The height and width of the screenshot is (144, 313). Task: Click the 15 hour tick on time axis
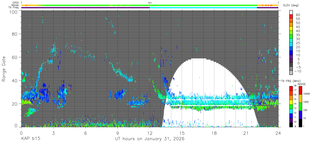click(182, 133)
